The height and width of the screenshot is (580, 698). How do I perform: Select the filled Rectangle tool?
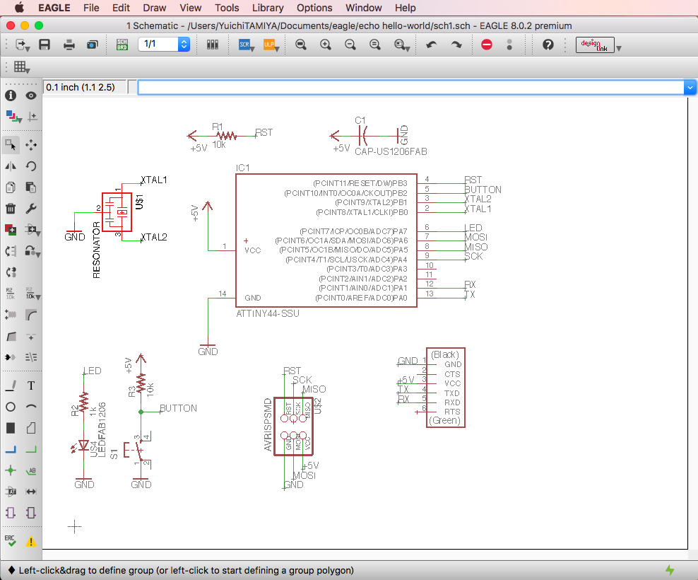tap(11, 428)
